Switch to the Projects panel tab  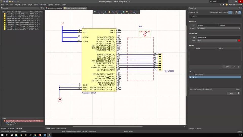pos(4,128)
